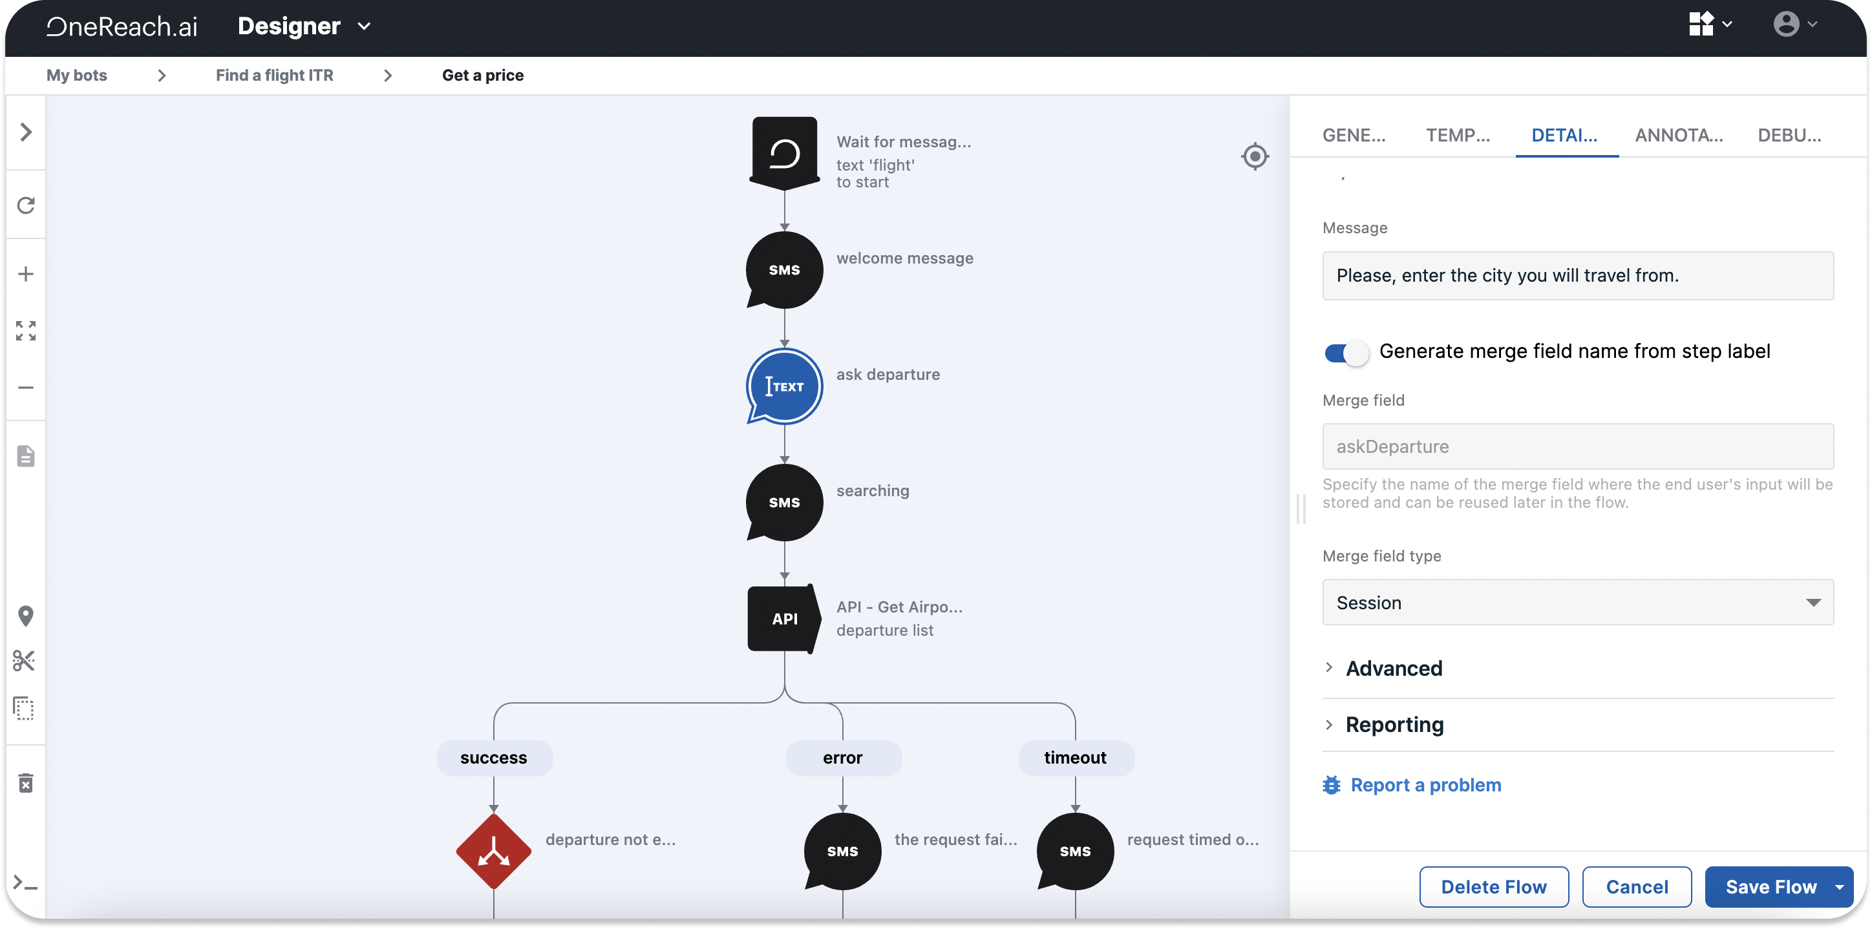Expand the Advanced section

point(1393,668)
